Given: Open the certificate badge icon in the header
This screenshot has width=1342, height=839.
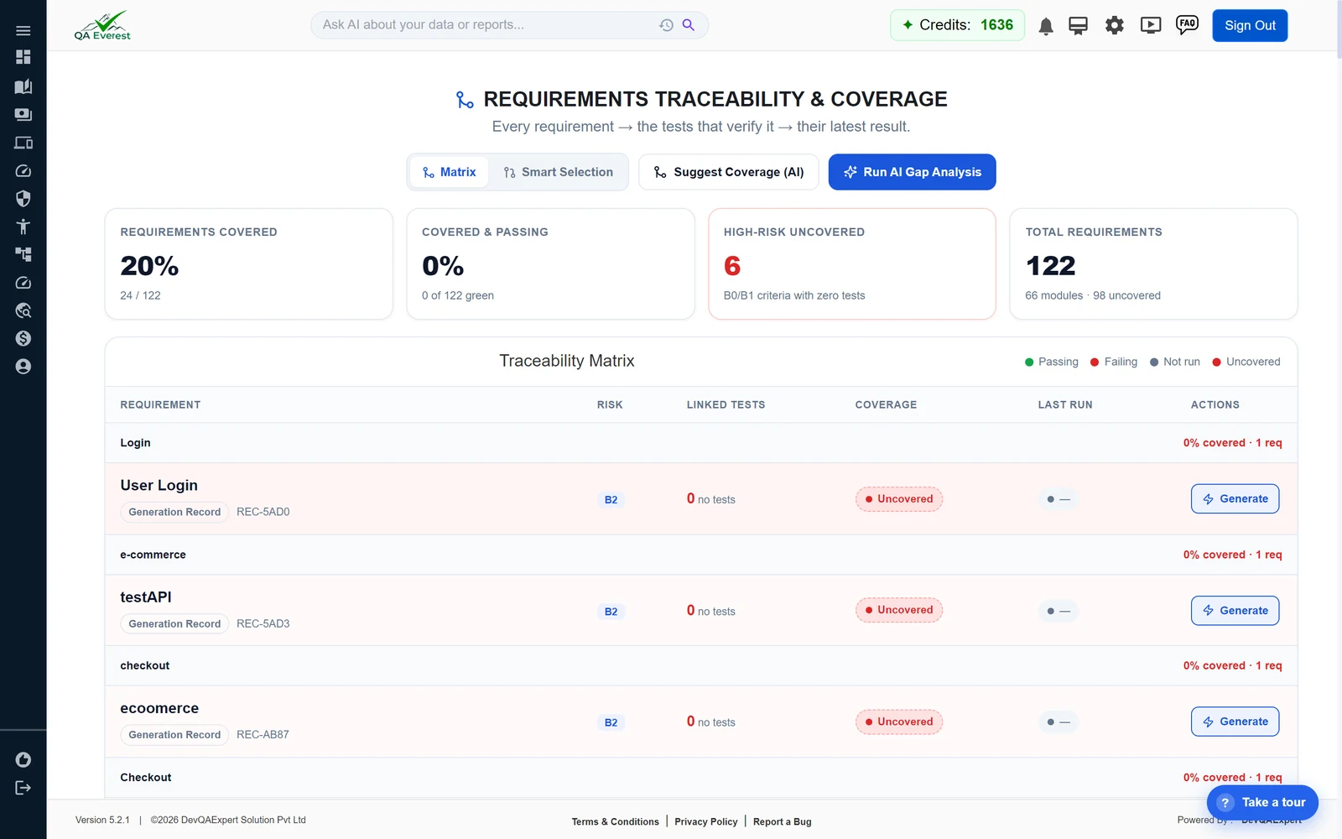Looking at the screenshot, I should pos(1078,26).
